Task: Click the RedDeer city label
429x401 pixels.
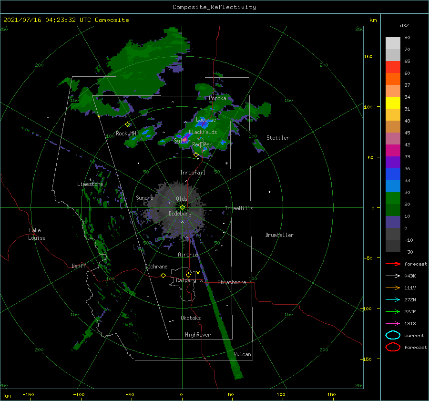Action: 202,144
